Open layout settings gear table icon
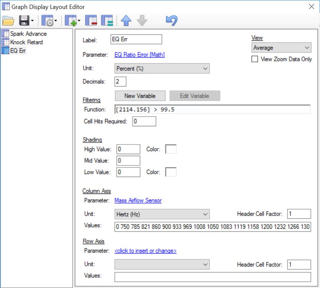 47,21
